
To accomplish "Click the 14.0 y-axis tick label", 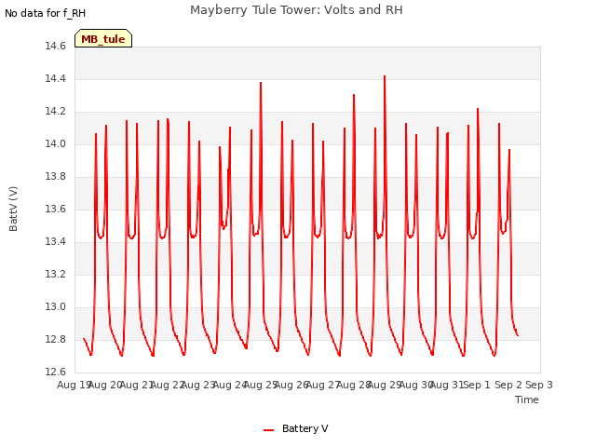I will [x=55, y=144].
